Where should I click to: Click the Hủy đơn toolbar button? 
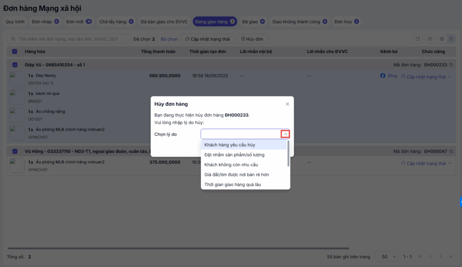click(253, 39)
